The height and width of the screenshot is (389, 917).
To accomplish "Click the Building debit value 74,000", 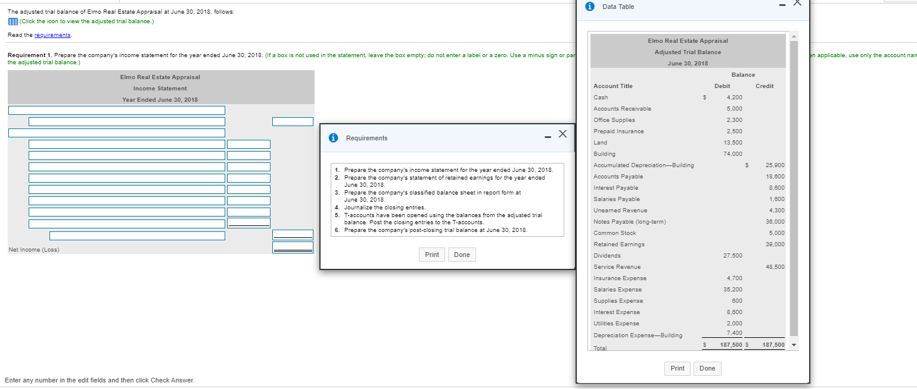I will [x=733, y=154].
